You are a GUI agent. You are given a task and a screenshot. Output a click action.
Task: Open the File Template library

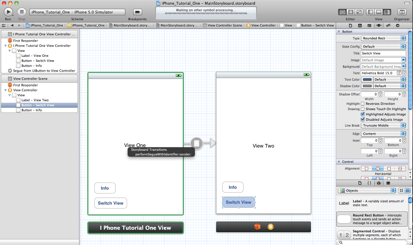pos(360,183)
